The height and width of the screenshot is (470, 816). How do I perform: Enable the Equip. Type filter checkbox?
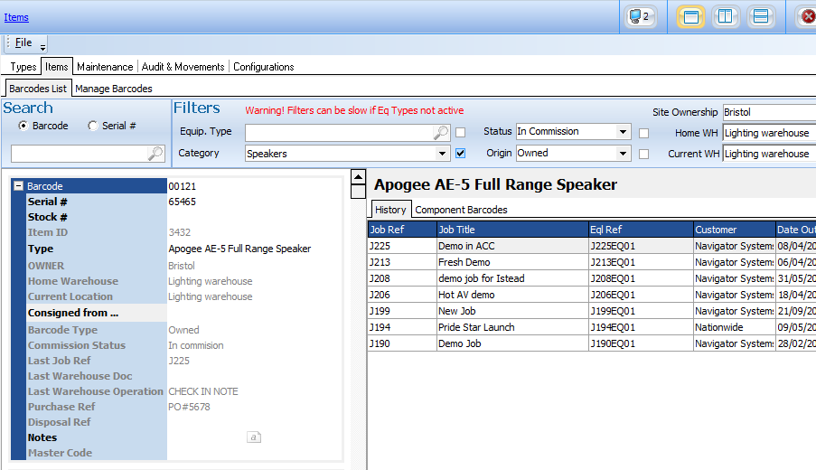point(460,133)
